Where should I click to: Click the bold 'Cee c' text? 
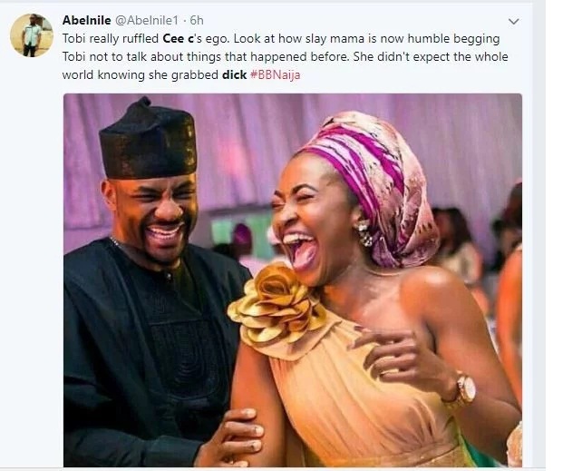point(178,39)
